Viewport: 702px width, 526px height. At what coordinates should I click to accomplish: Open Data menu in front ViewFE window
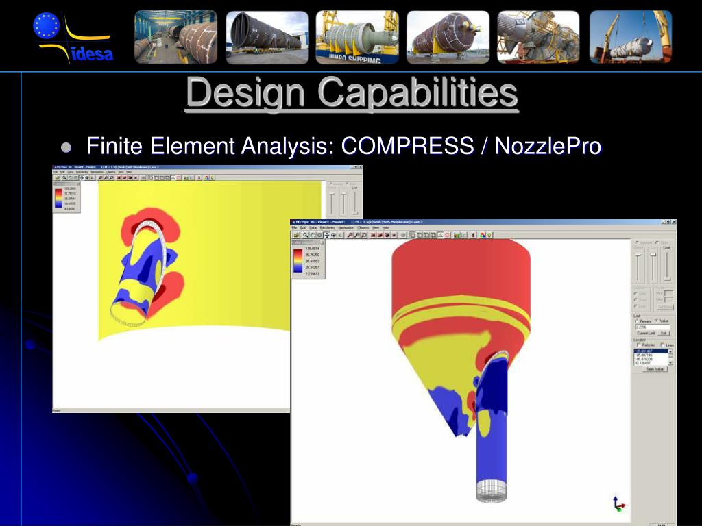click(313, 227)
